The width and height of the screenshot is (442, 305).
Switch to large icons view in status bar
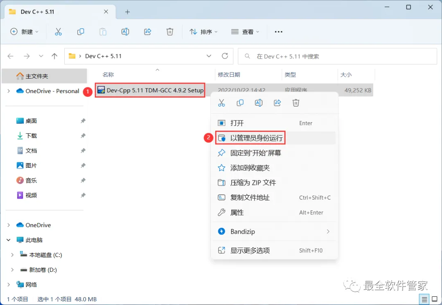click(x=435, y=299)
